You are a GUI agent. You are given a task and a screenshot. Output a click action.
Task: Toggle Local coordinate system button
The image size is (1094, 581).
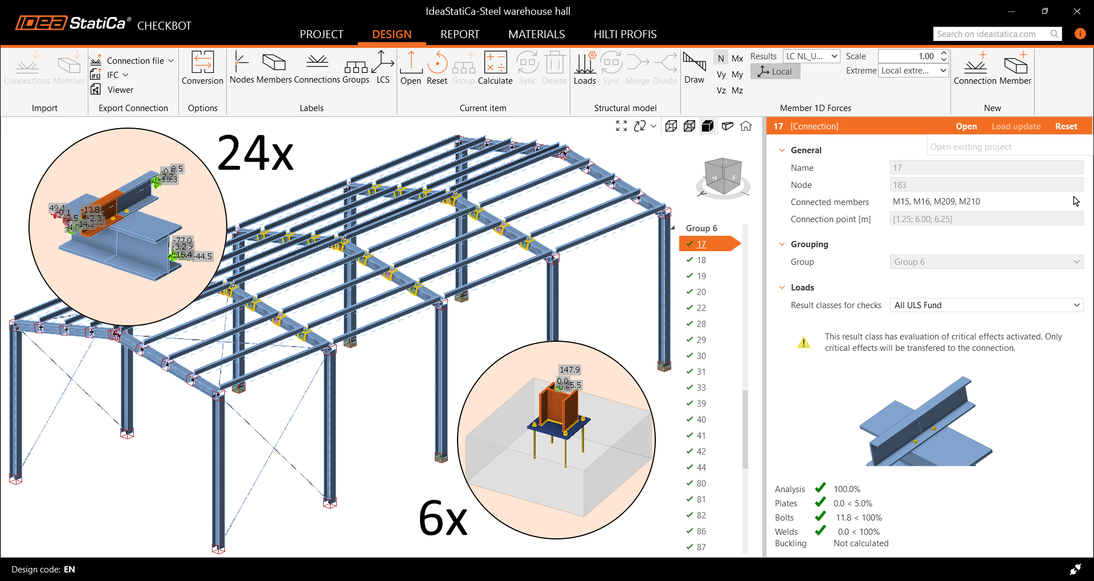pos(775,72)
